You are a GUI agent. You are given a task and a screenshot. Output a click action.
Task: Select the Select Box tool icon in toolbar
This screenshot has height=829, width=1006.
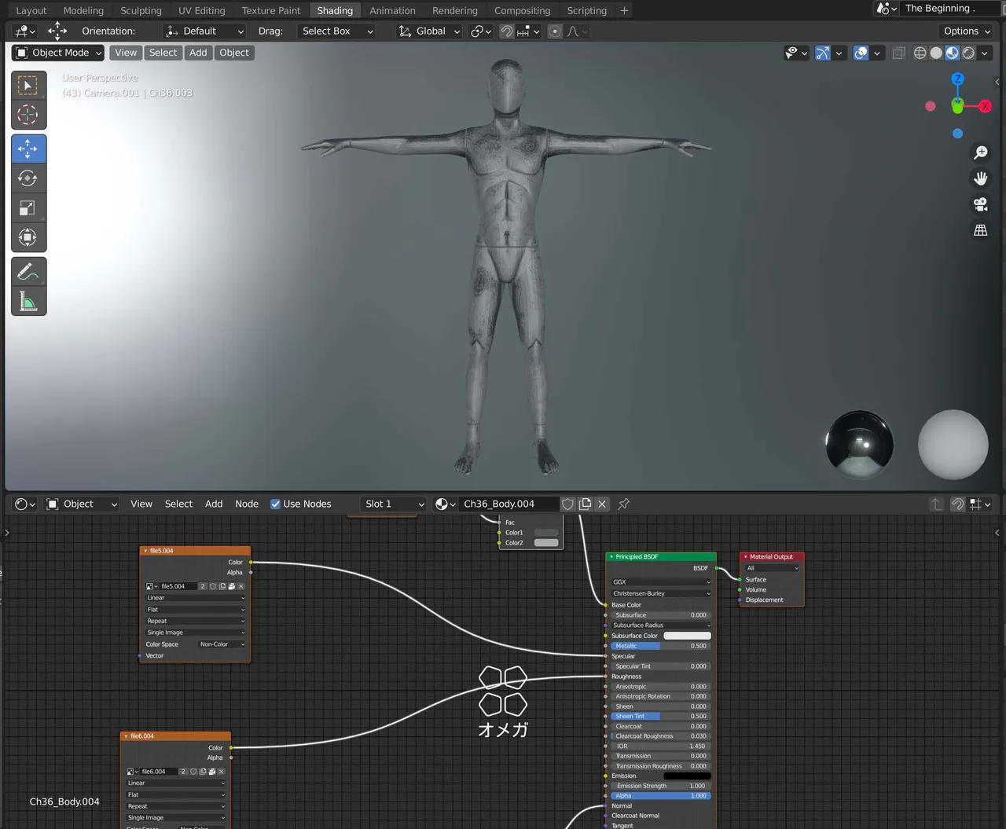[x=28, y=85]
